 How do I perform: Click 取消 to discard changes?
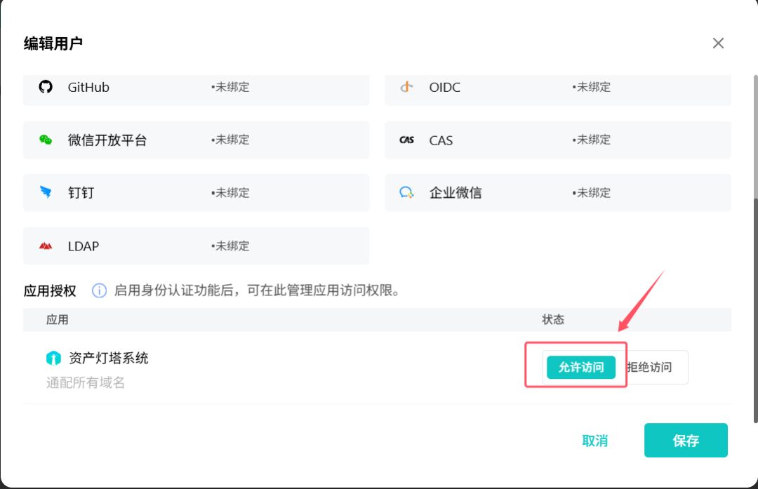click(594, 441)
